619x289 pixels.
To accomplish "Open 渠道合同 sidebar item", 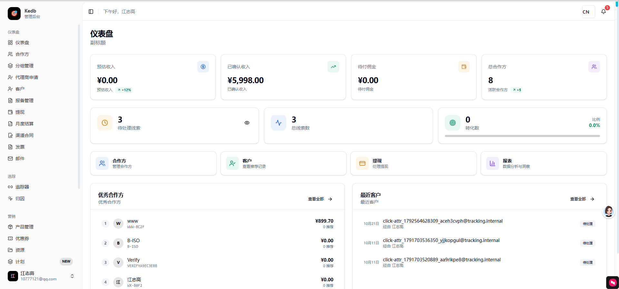I will click(x=41, y=135).
